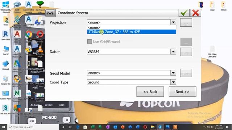Confirm with the green checkmark button

tap(184, 13)
